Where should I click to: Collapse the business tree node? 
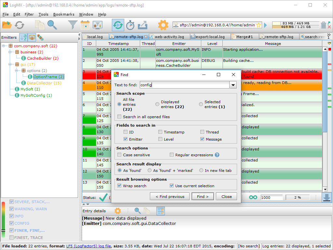click(10, 52)
